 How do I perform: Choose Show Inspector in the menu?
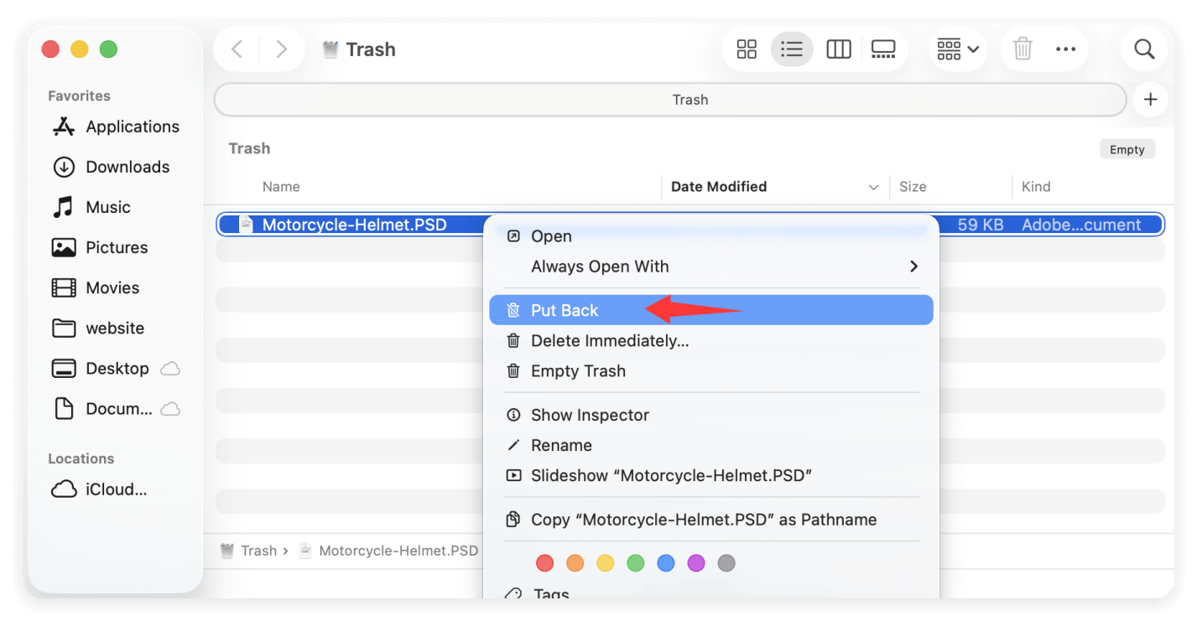(x=589, y=414)
